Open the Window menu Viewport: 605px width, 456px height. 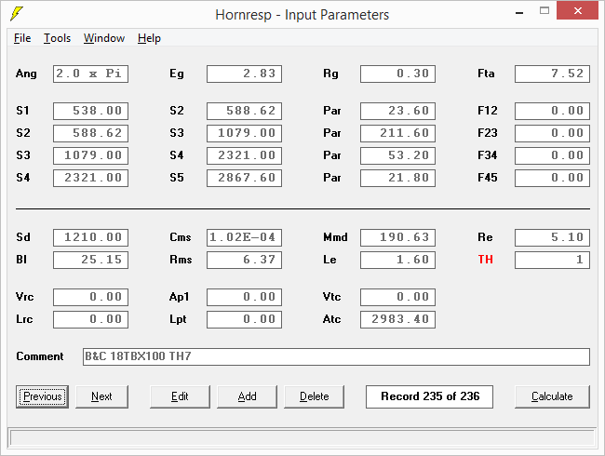pyautogui.click(x=104, y=38)
